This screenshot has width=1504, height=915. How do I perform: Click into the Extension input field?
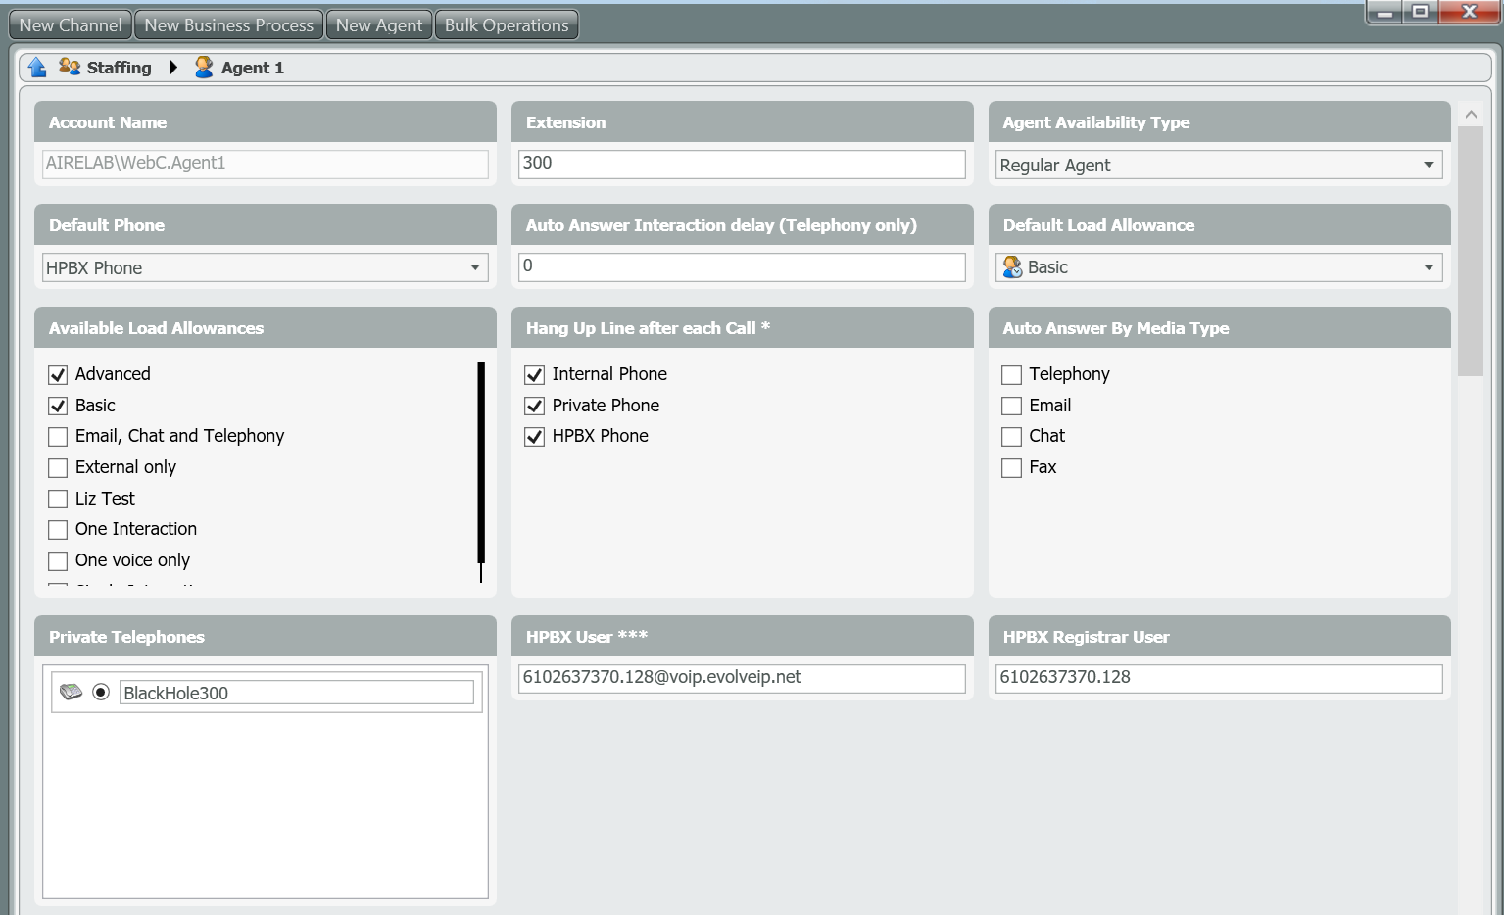(x=742, y=164)
